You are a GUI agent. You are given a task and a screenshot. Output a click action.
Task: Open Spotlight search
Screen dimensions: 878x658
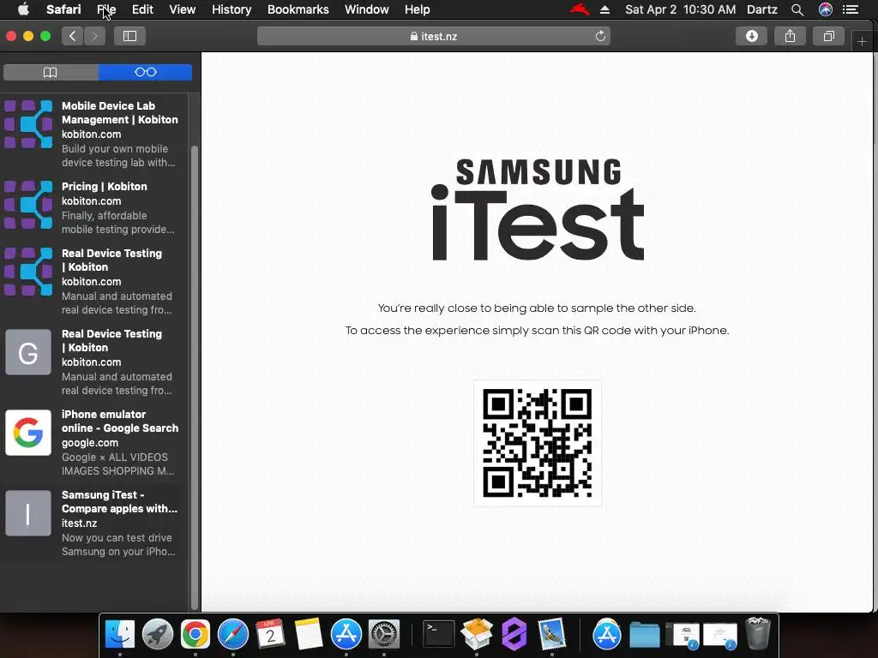[x=797, y=9]
